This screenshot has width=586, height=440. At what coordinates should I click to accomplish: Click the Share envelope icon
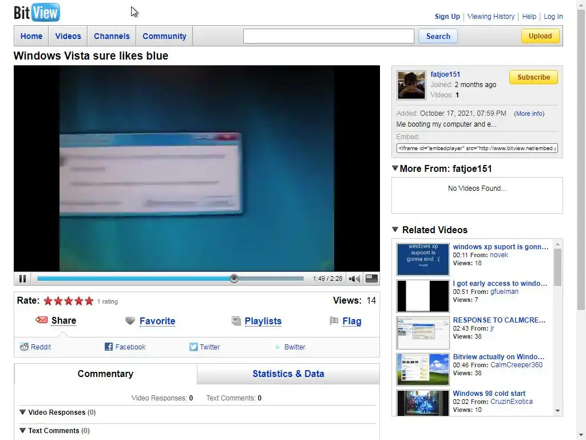[41, 320]
